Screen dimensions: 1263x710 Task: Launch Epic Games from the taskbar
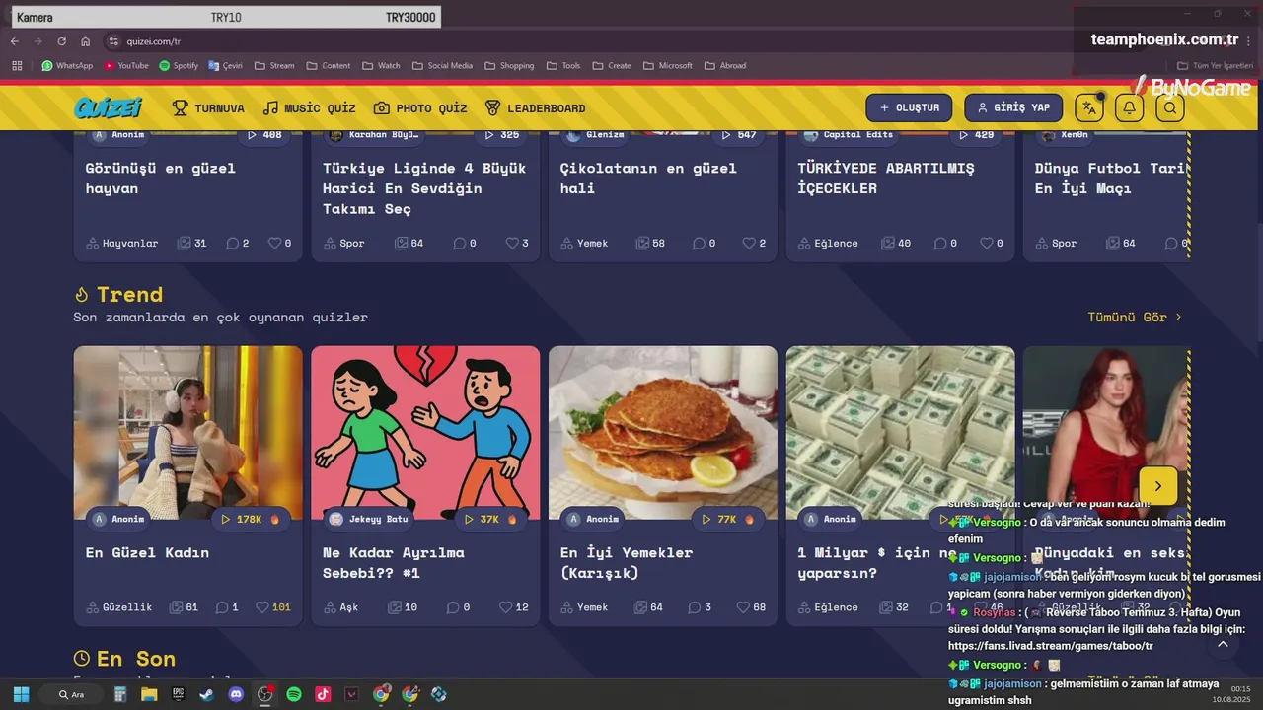(178, 694)
